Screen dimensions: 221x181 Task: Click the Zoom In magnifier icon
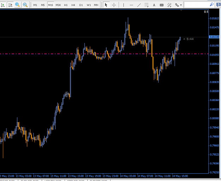click(17, 5)
